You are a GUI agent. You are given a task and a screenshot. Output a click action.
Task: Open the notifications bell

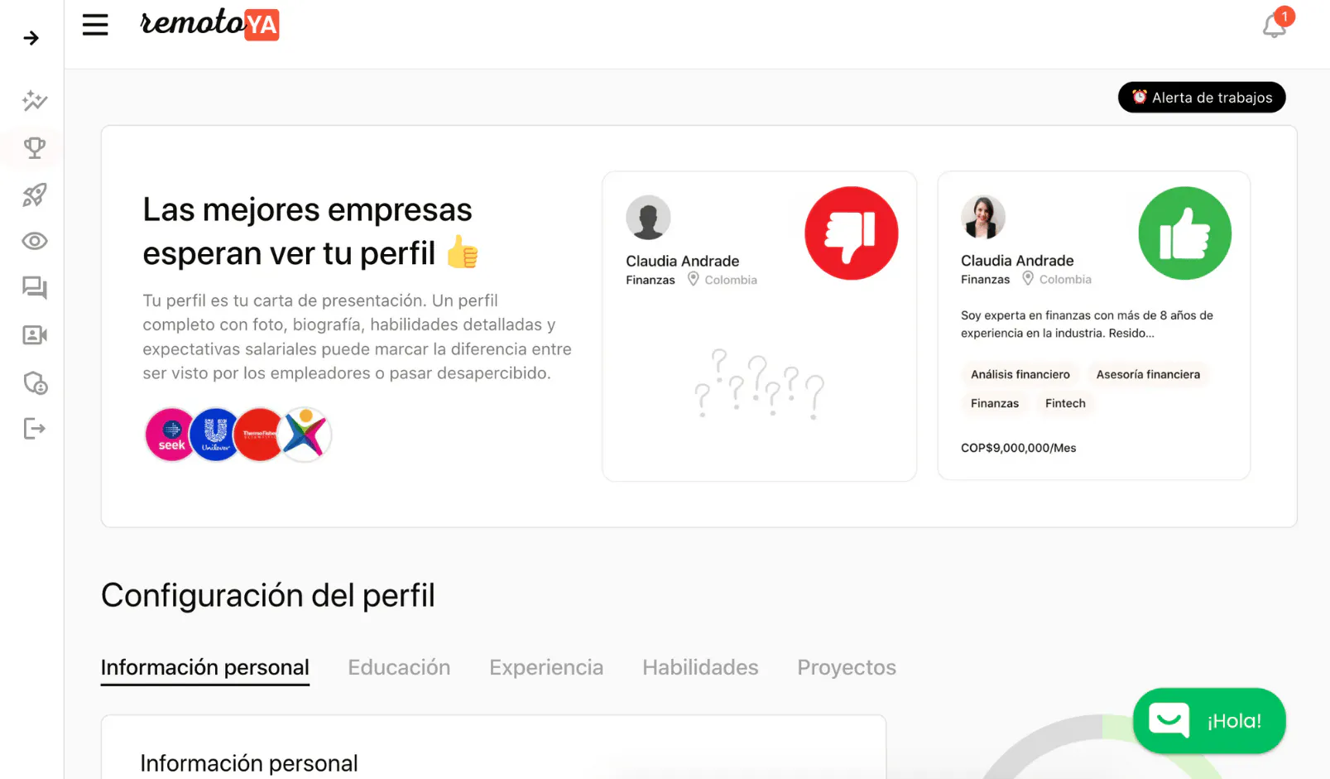[1275, 26]
